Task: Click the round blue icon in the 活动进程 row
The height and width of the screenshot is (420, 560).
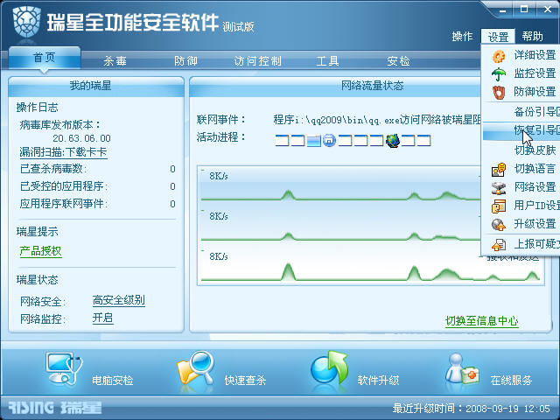Action: tap(329, 140)
